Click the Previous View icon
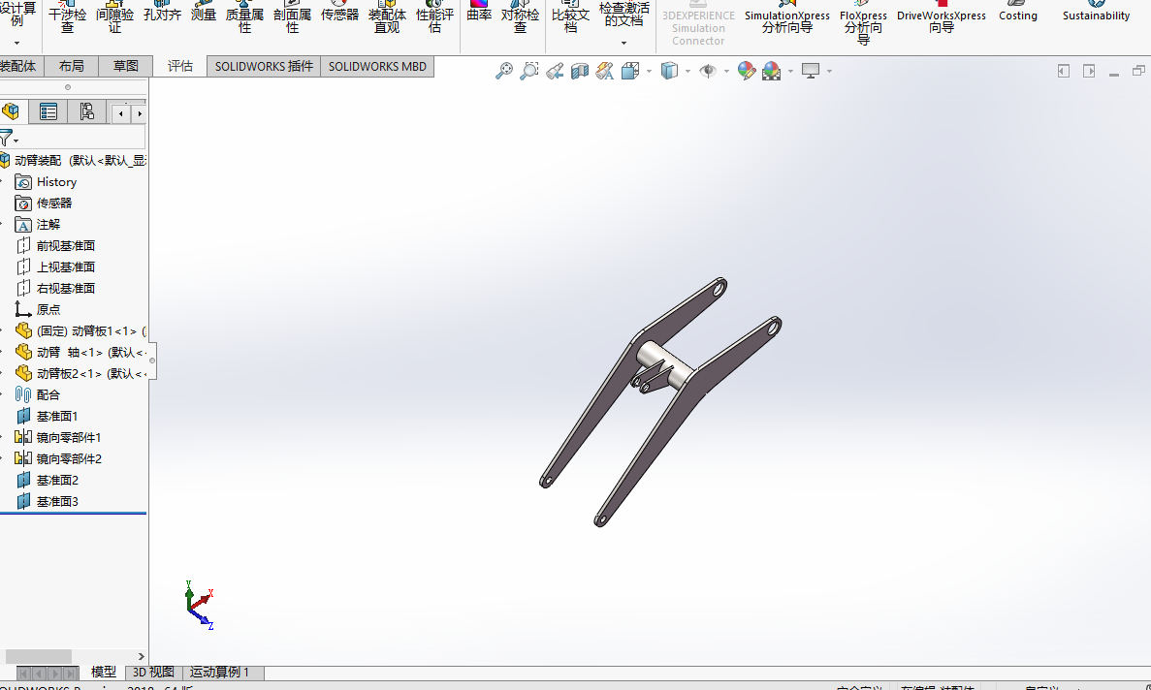 pos(555,71)
